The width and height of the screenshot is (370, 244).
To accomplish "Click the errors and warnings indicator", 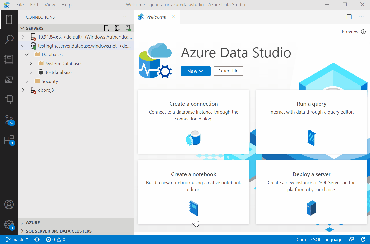I will tap(55, 239).
